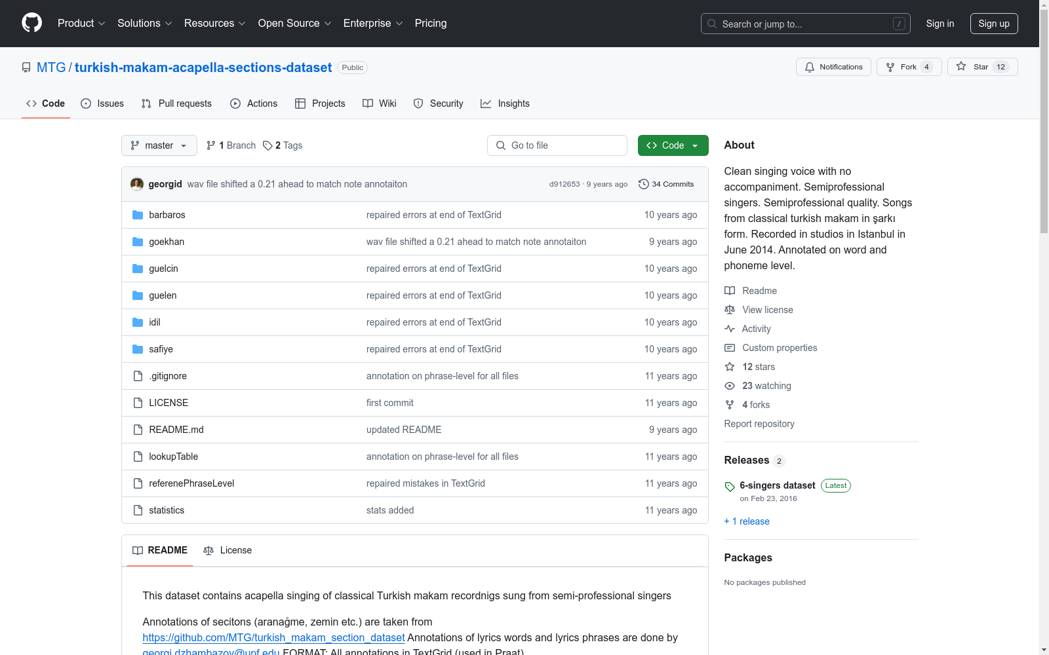View the 1 Branch list
This screenshot has height=655, width=1049.
(x=231, y=145)
